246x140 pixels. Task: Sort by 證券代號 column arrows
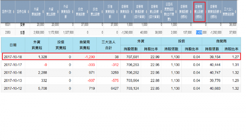[14, 12]
